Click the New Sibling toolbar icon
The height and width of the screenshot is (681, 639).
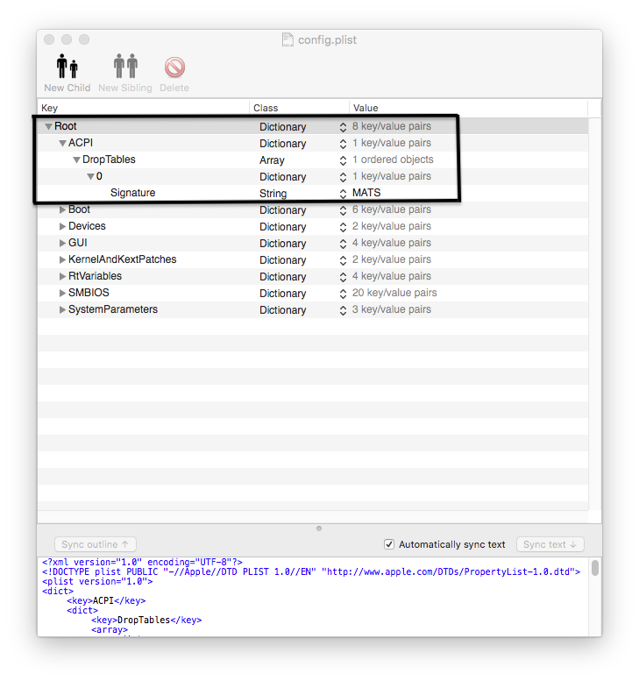click(x=124, y=67)
